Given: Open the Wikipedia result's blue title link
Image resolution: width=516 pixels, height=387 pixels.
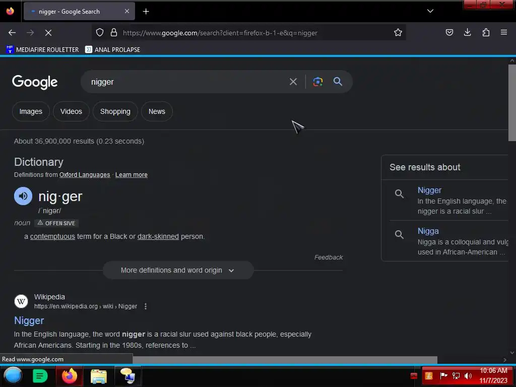Looking at the screenshot, I should point(29,320).
